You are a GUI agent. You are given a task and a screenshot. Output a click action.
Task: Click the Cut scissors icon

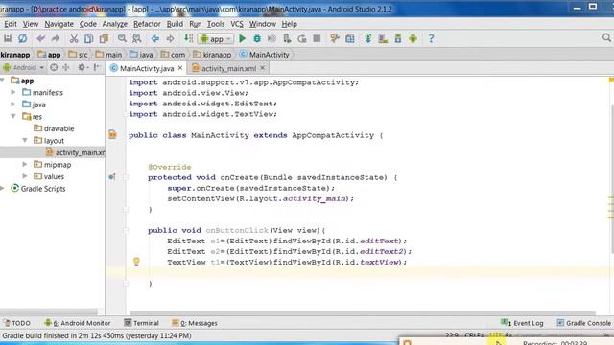pos(74,38)
